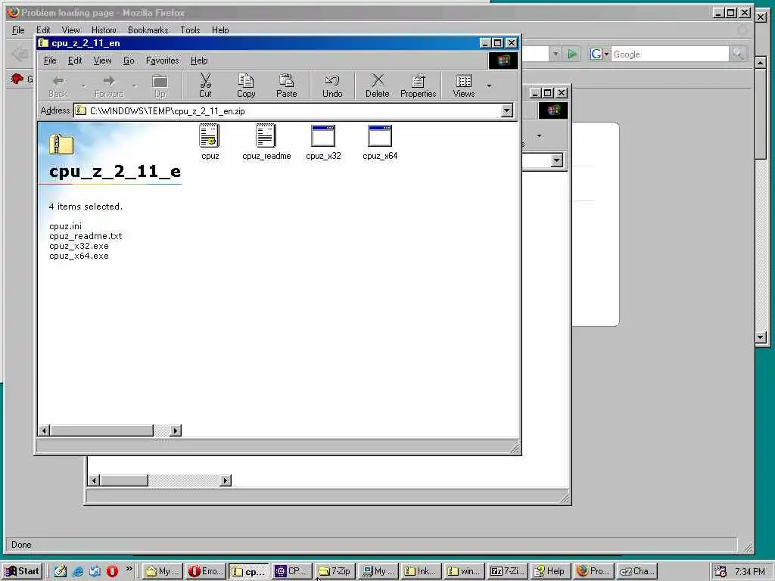Open the File menu in cpu_z_2_11_en window
This screenshot has height=581, width=775.
(x=50, y=61)
